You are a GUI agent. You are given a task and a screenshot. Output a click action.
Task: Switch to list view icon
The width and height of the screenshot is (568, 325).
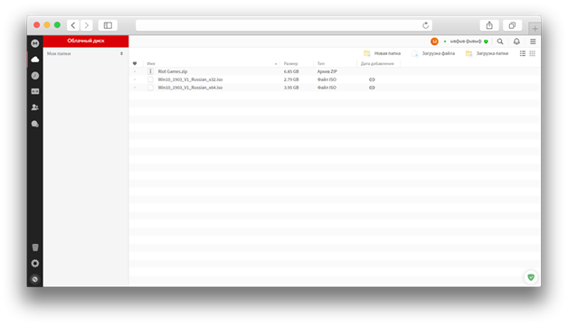click(523, 53)
